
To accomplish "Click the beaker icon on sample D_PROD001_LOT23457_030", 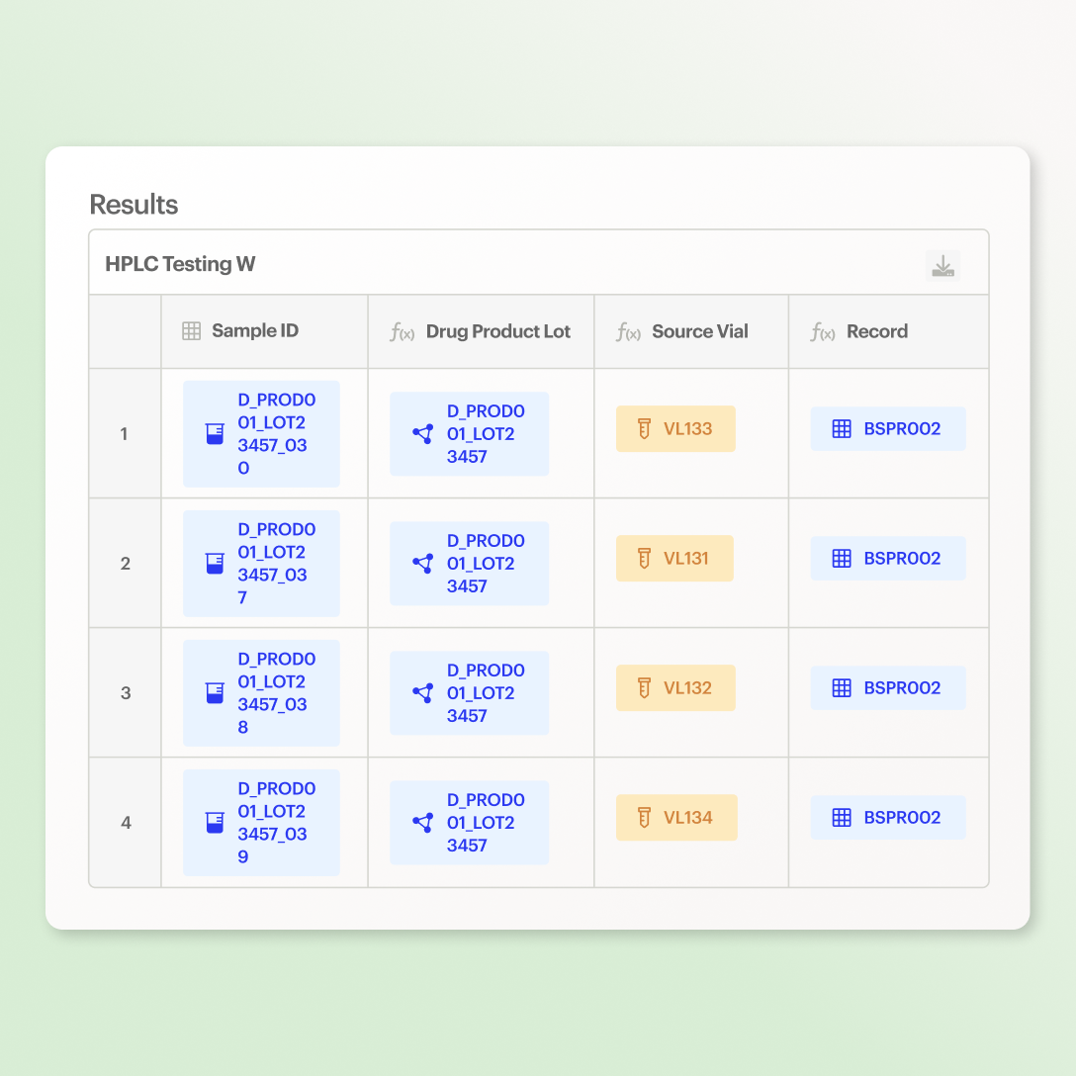I will pyautogui.click(x=215, y=433).
